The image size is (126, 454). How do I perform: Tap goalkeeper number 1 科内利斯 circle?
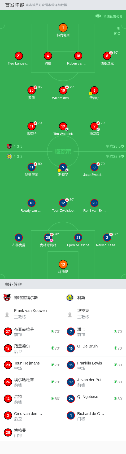click(x=63, y=28)
